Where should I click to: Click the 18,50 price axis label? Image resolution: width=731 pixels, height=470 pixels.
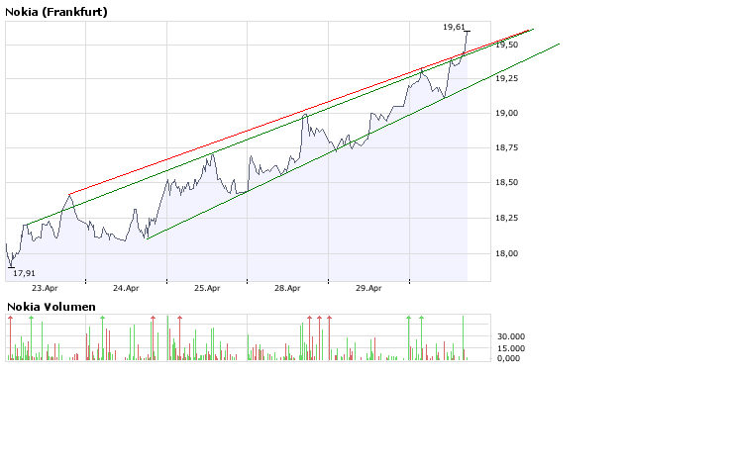[x=507, y=182]
